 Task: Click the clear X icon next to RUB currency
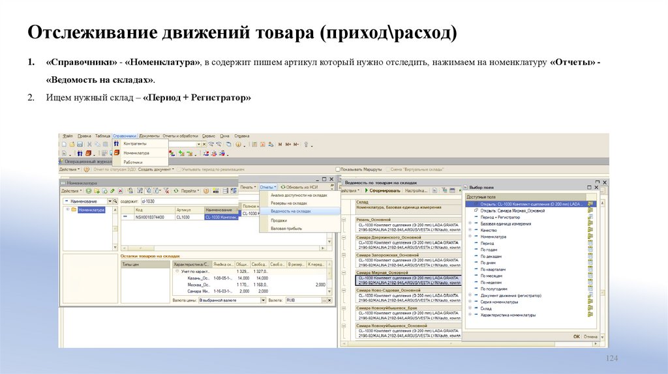[x=329, y=300]
